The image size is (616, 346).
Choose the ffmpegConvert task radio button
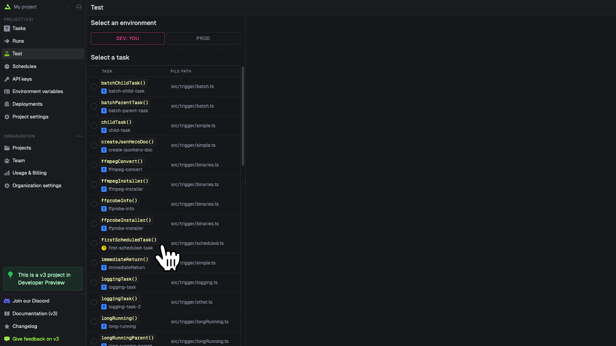(x=94, y=165)
